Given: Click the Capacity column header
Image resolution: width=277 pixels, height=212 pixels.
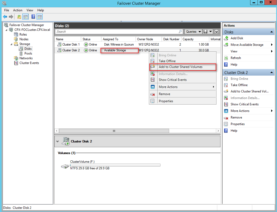Looking at the screenshot, I should tap(195, 39).
